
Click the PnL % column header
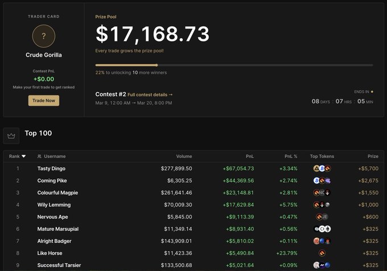[x=291, y=156]
